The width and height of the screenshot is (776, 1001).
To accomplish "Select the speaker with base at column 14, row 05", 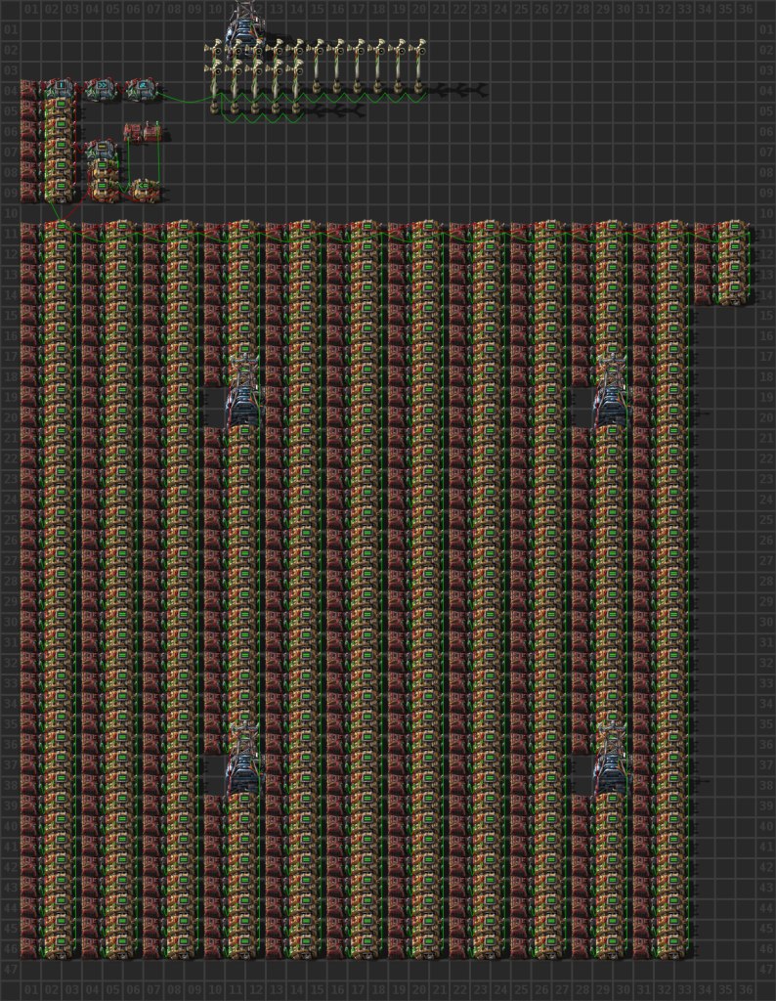I will coord(296,87).
